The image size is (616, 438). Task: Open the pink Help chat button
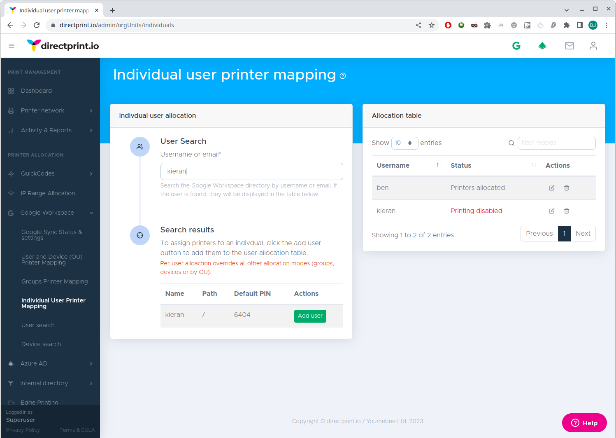pos(584,423)
